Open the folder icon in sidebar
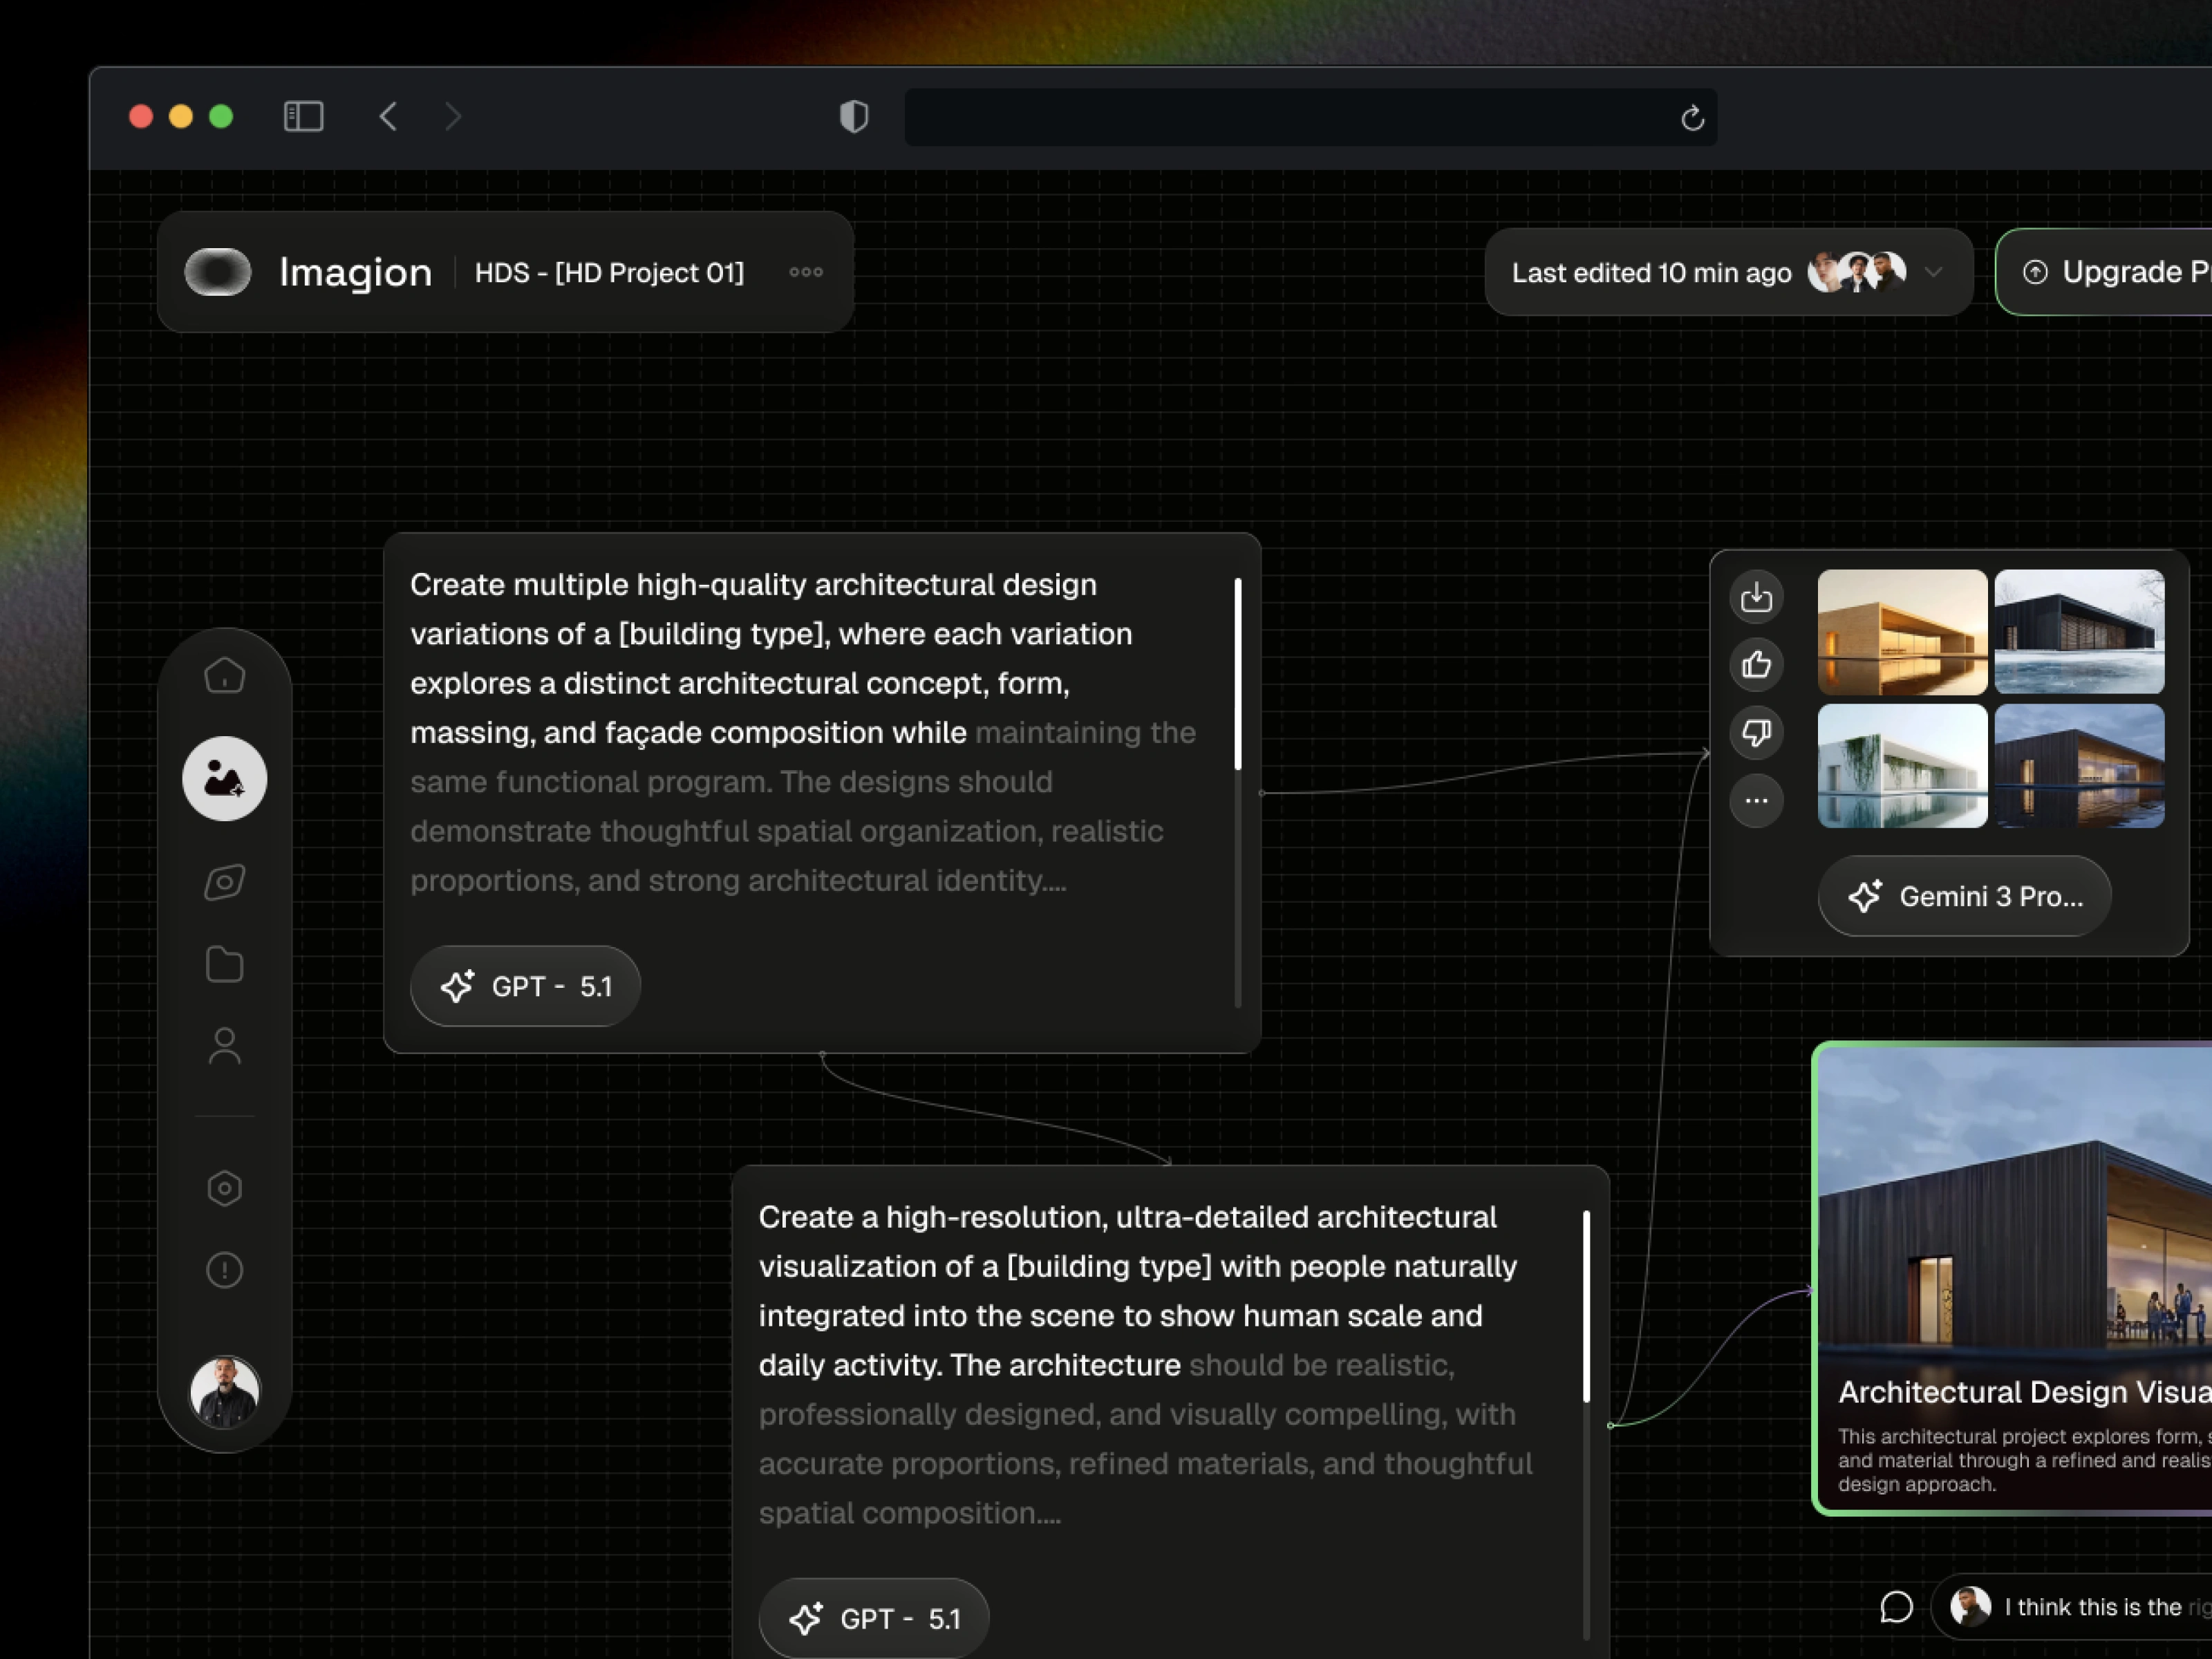This screenshot has width=2212, height=1659. (x=224, y=965)
